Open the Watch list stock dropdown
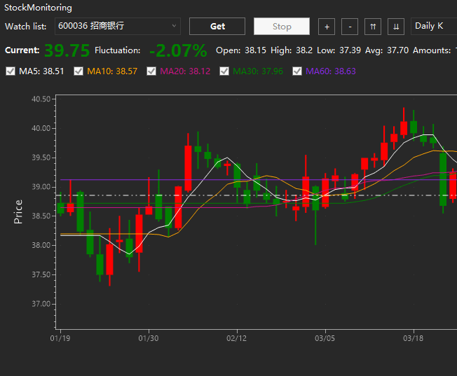The width and height of the screenshot is (457, 376). 118,26
